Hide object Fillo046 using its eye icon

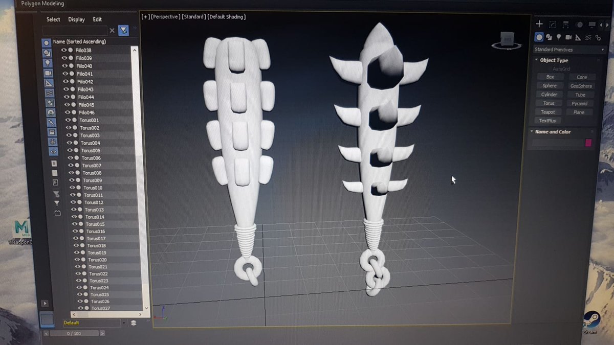click(67, 112)
